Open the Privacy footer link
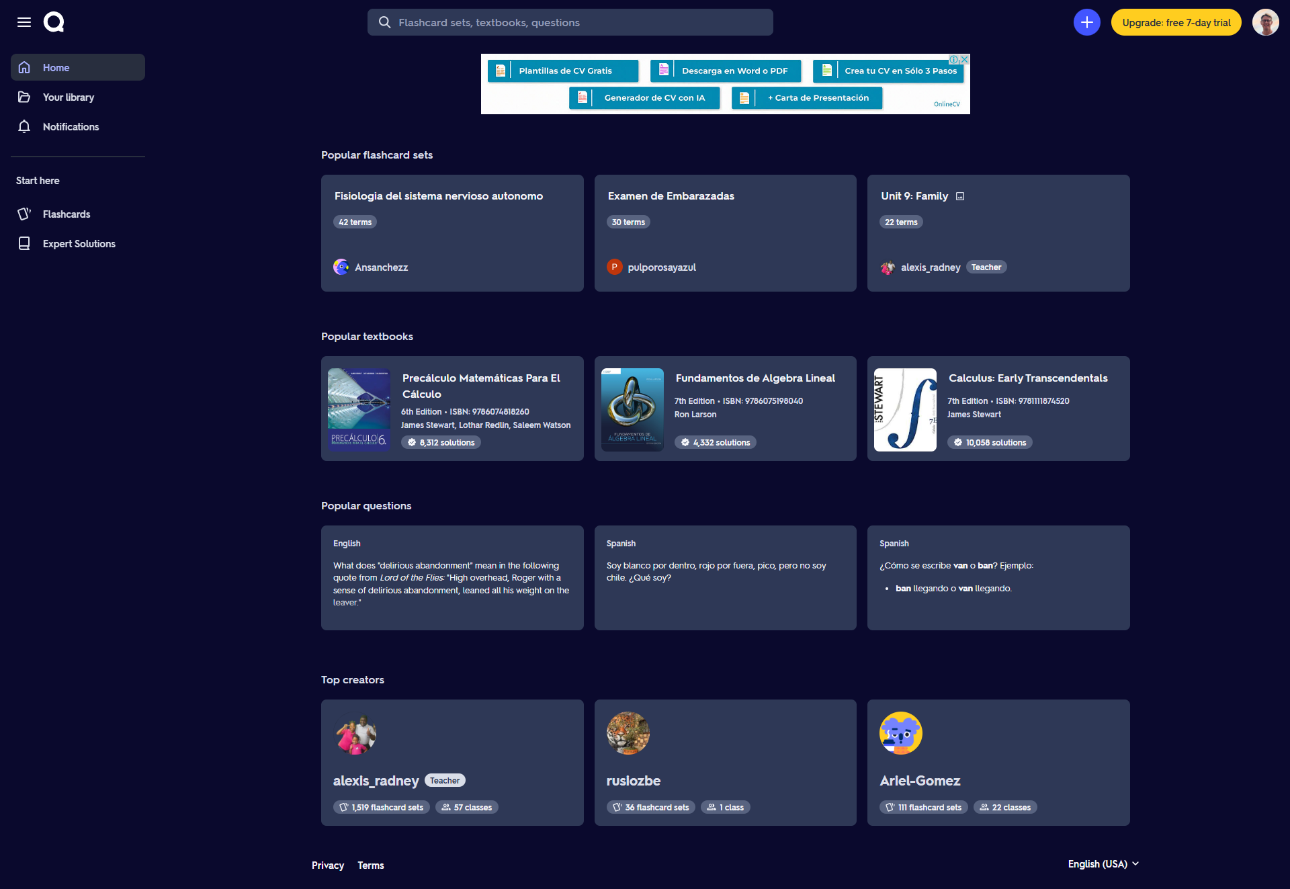Viewport: 1290px width, 889px height. (x=328, y=865)
